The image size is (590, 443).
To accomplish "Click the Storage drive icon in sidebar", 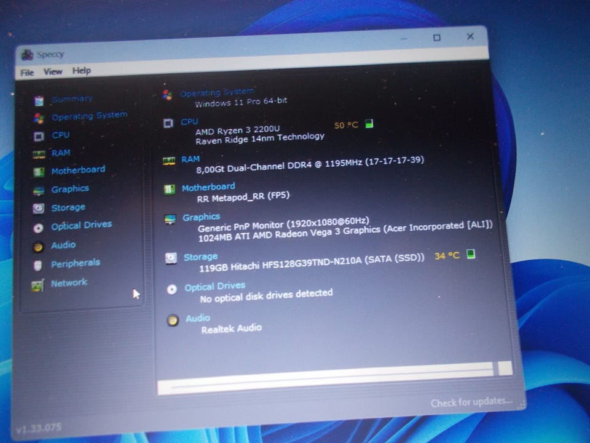I will tap(38, 209).
